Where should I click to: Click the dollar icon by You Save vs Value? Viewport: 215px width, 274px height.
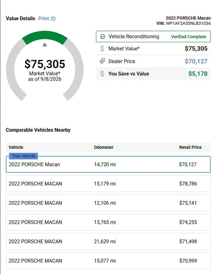tap(102, 74)
